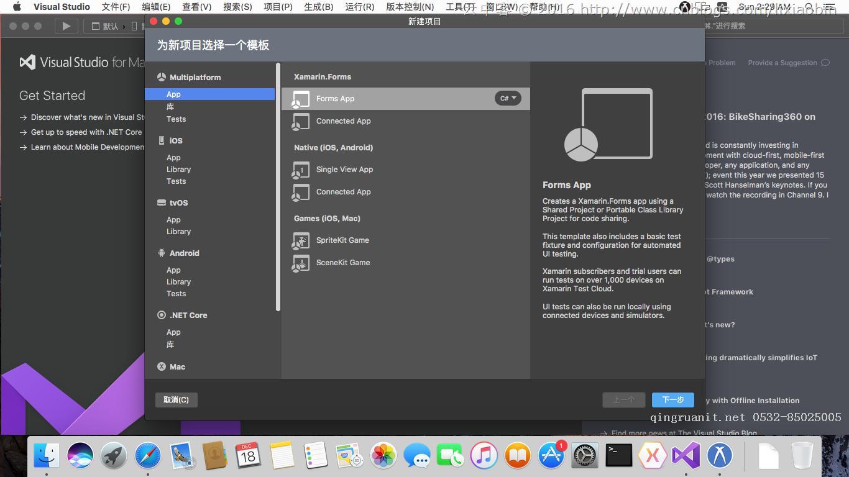Click the 上一个 previous button
Viewport: 849px width, 477px height.
623,400
